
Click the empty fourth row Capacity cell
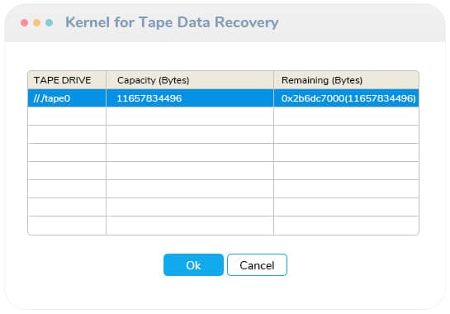[190, 153]
